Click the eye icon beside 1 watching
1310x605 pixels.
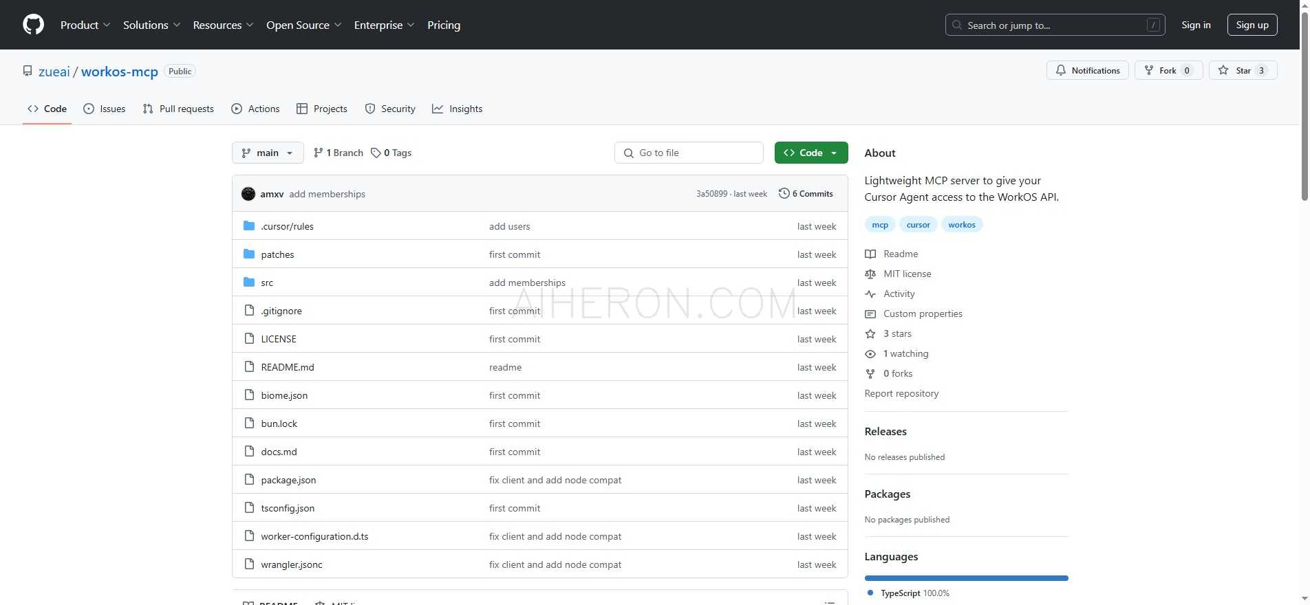point(870,353)
